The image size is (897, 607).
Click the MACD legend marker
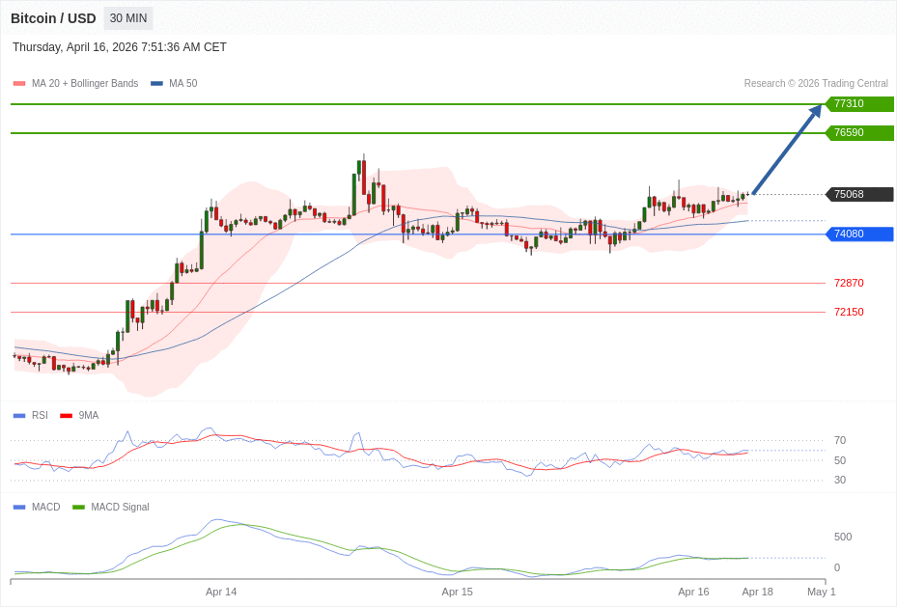tap(19, 508)
